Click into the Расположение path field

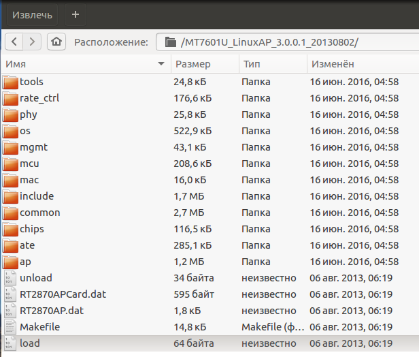tap(287, 42)
